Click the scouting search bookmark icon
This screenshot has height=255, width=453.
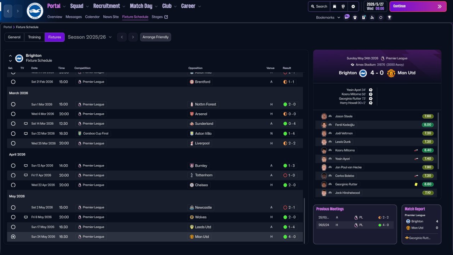[372, 17]
